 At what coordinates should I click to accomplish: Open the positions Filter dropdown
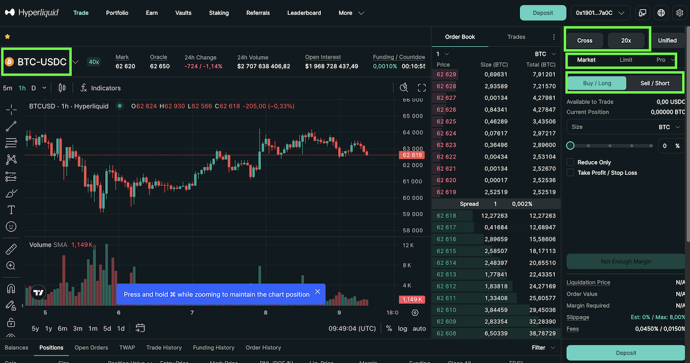543,347
